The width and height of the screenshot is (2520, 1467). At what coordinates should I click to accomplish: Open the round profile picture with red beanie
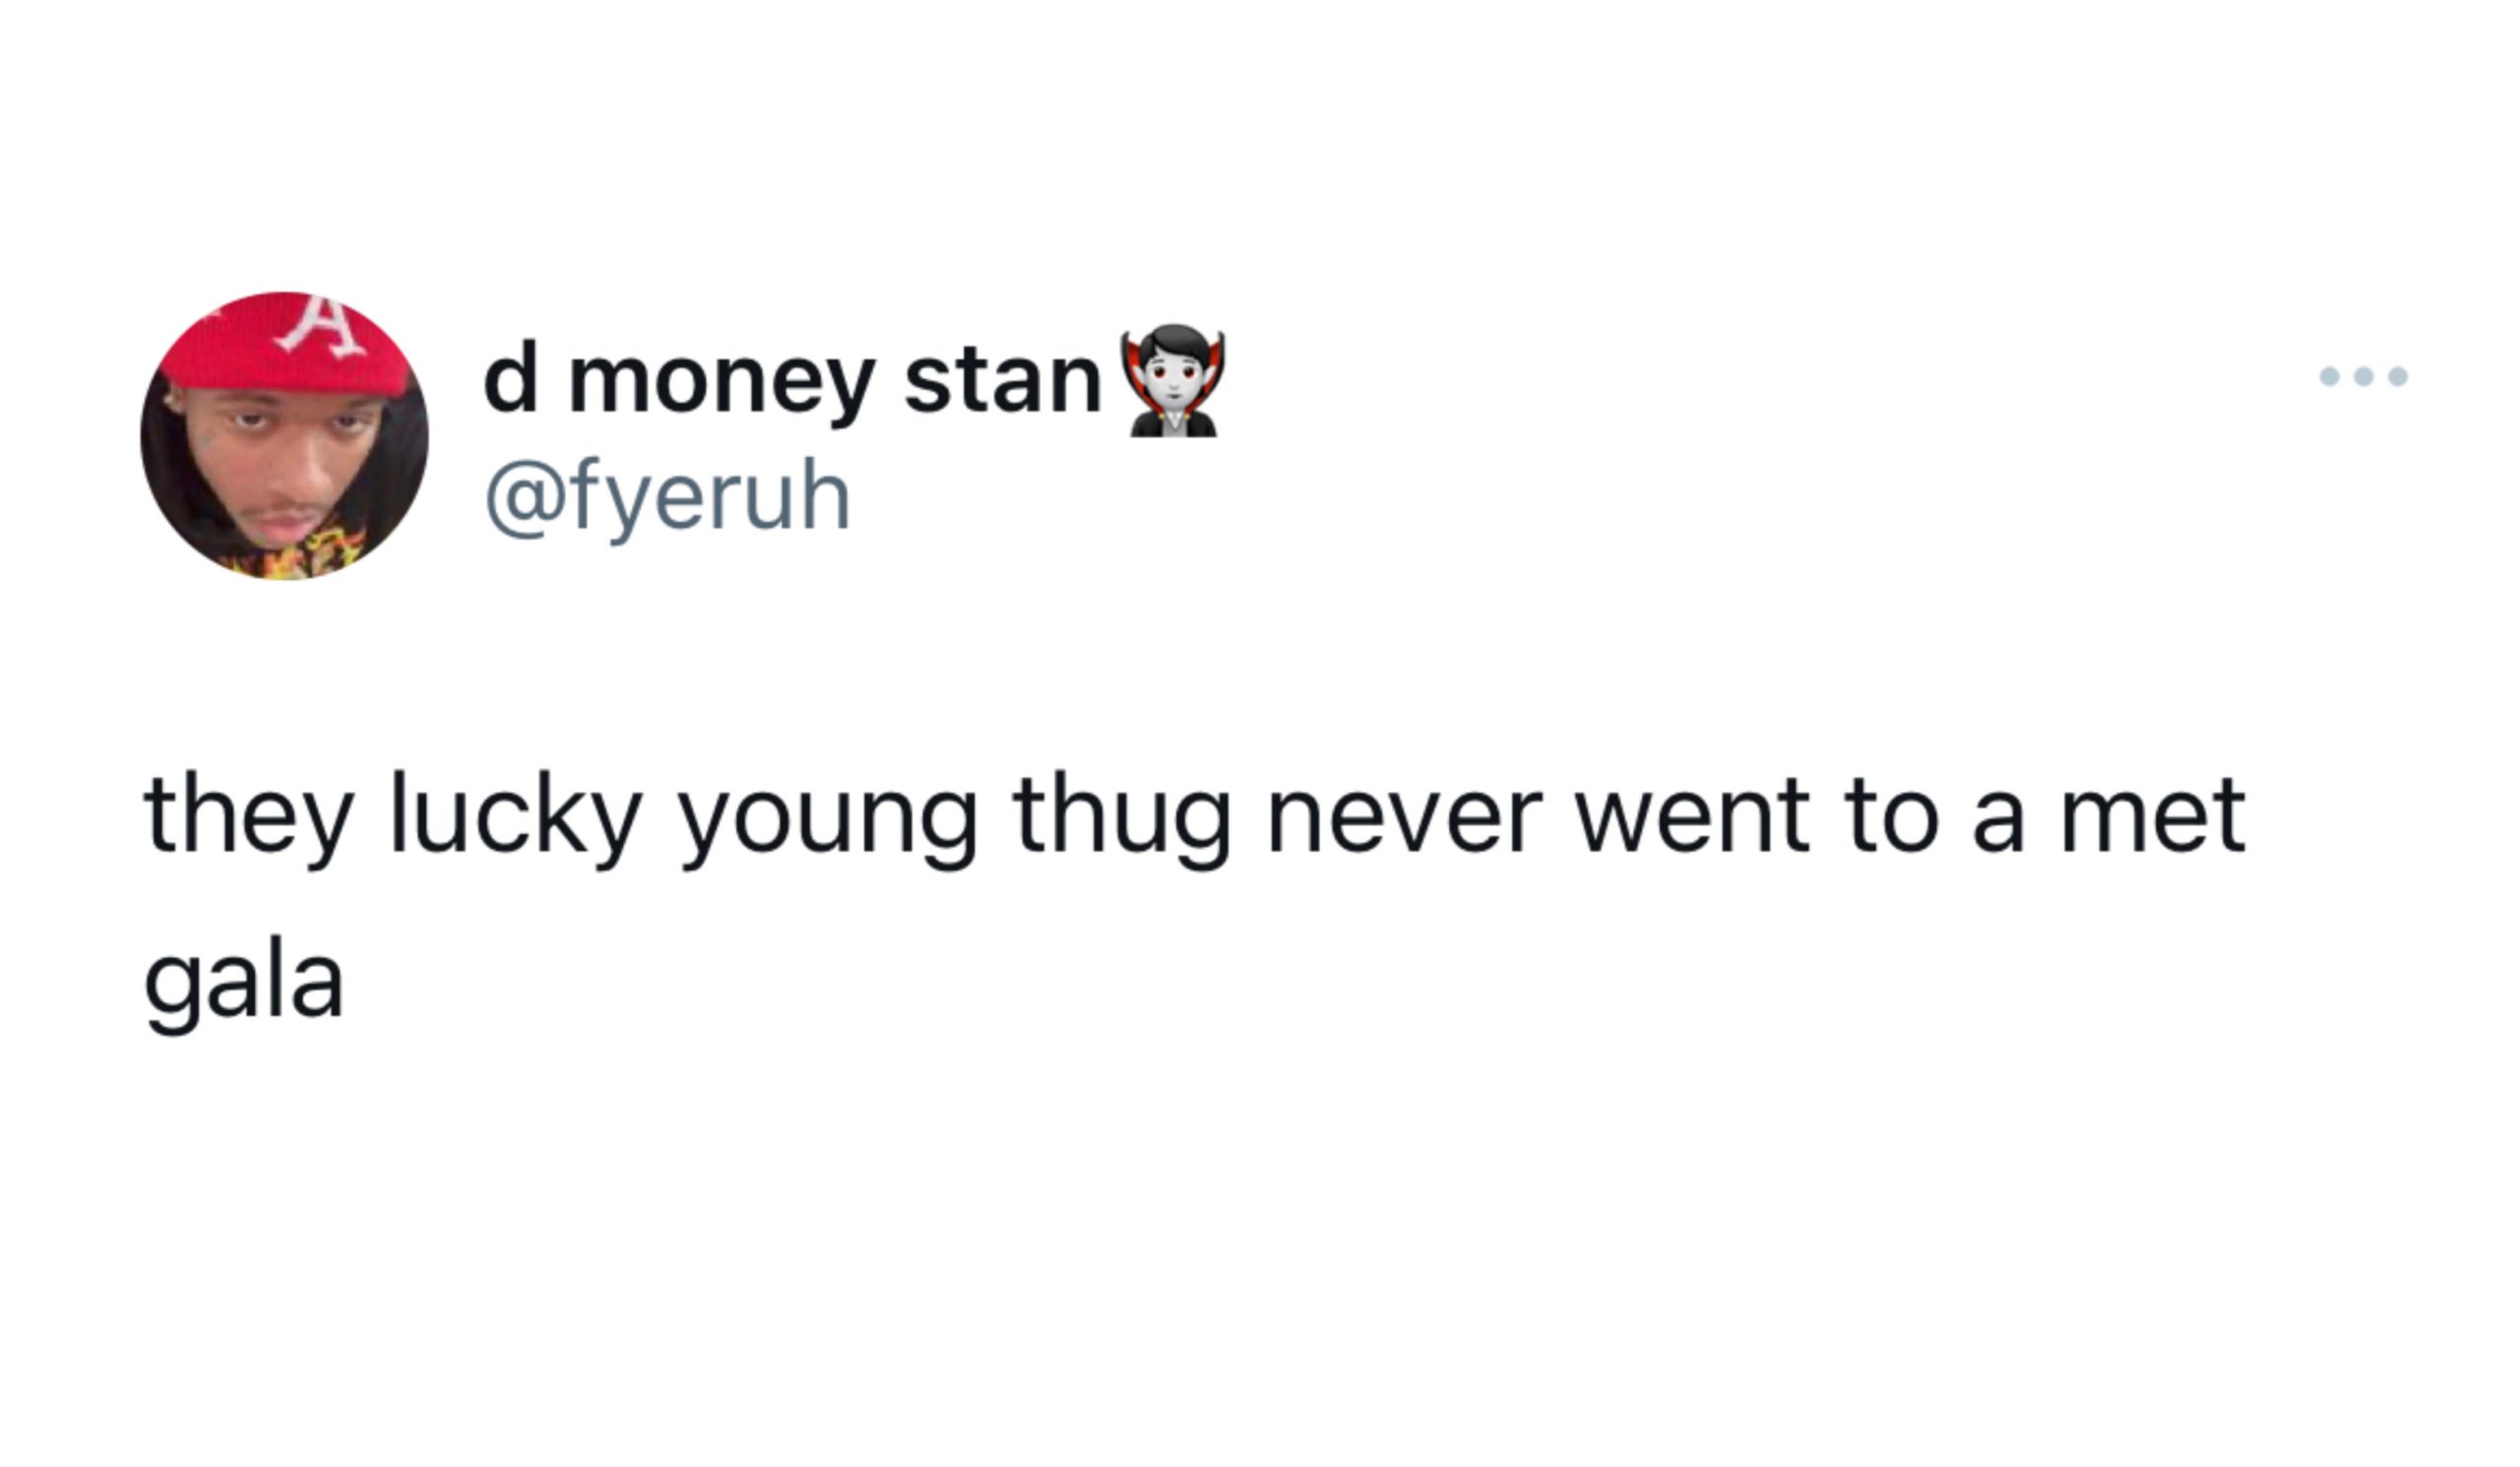click(x=284, y=436)
